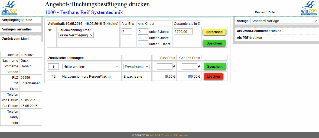Save the additional service row with Speichern
This screenshot has height=138, width=319.
pos(214,66)
